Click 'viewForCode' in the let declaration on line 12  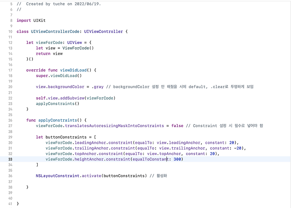click(49, 43)
